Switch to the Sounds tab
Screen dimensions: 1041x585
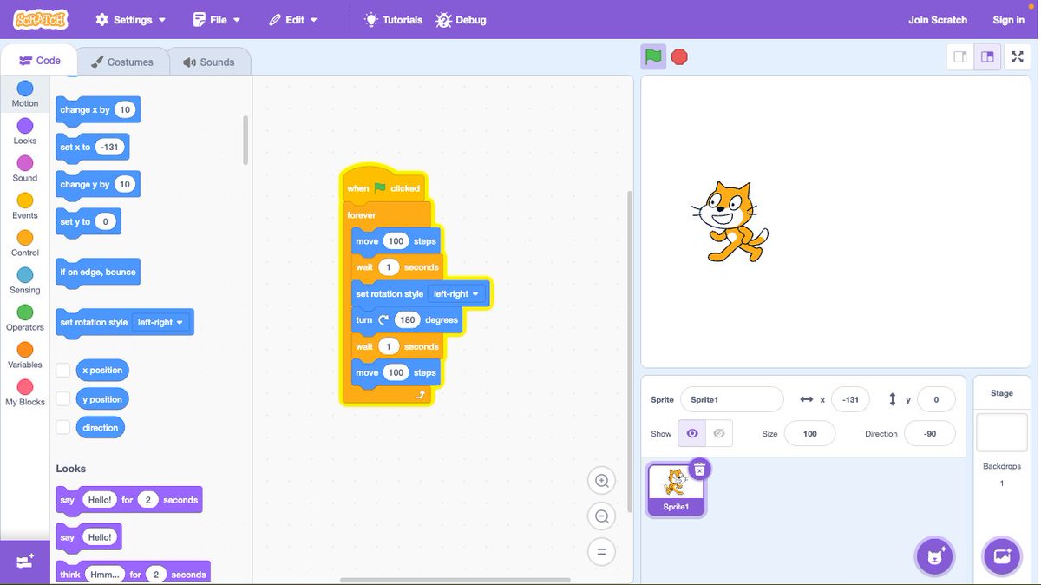(x=208, y=62)
